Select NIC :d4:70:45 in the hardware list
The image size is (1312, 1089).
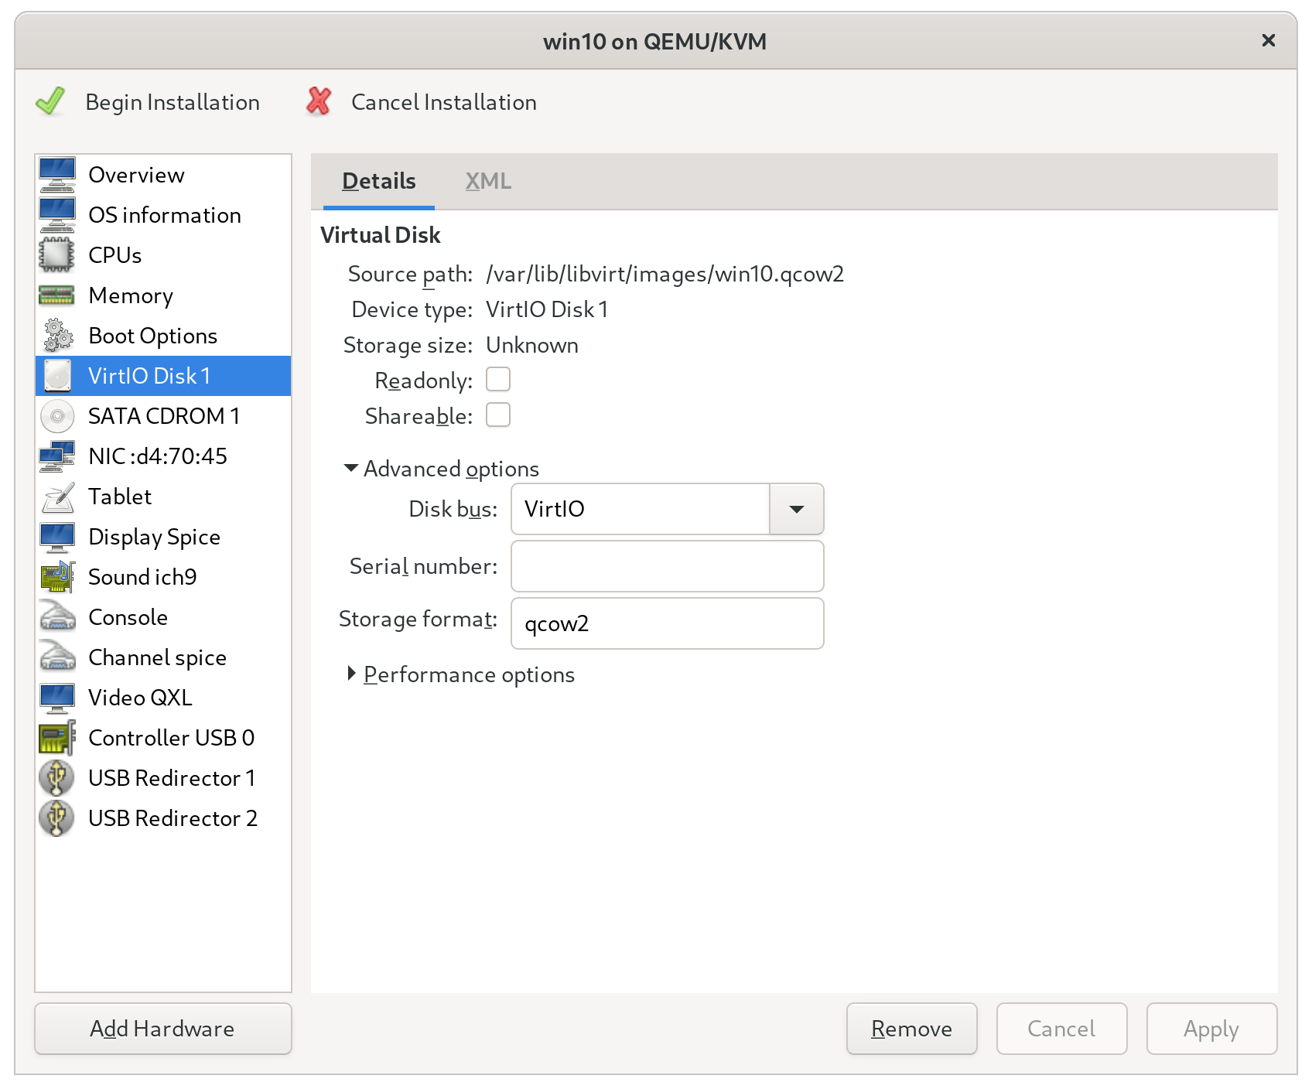158,456
